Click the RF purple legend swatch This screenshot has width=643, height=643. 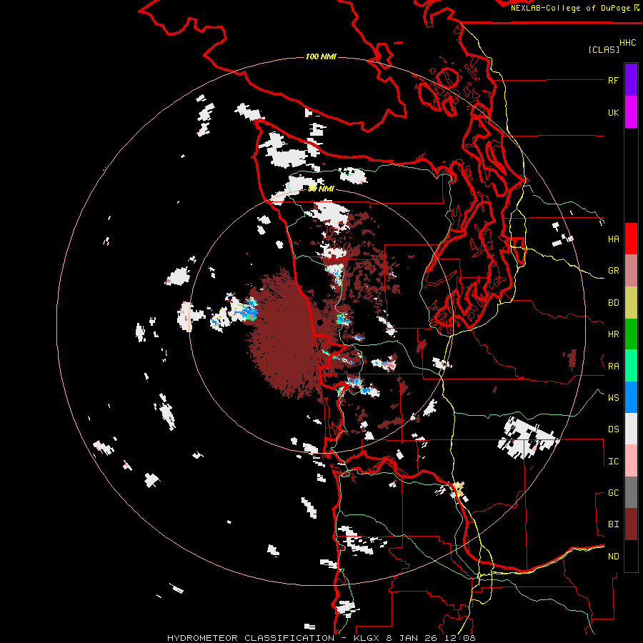click(x=631, y=80)
